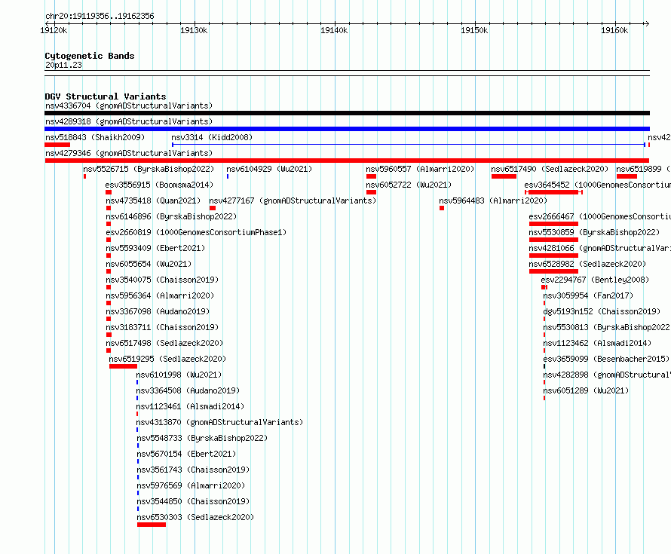Screen dimensions: 671x554
Task: Open nsv5960557 (Almarri2020) entry
Action: coord(420,169)
